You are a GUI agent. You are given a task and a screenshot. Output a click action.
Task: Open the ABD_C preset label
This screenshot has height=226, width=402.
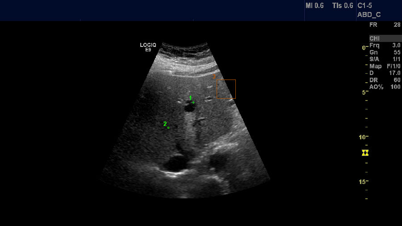[368, 15]
